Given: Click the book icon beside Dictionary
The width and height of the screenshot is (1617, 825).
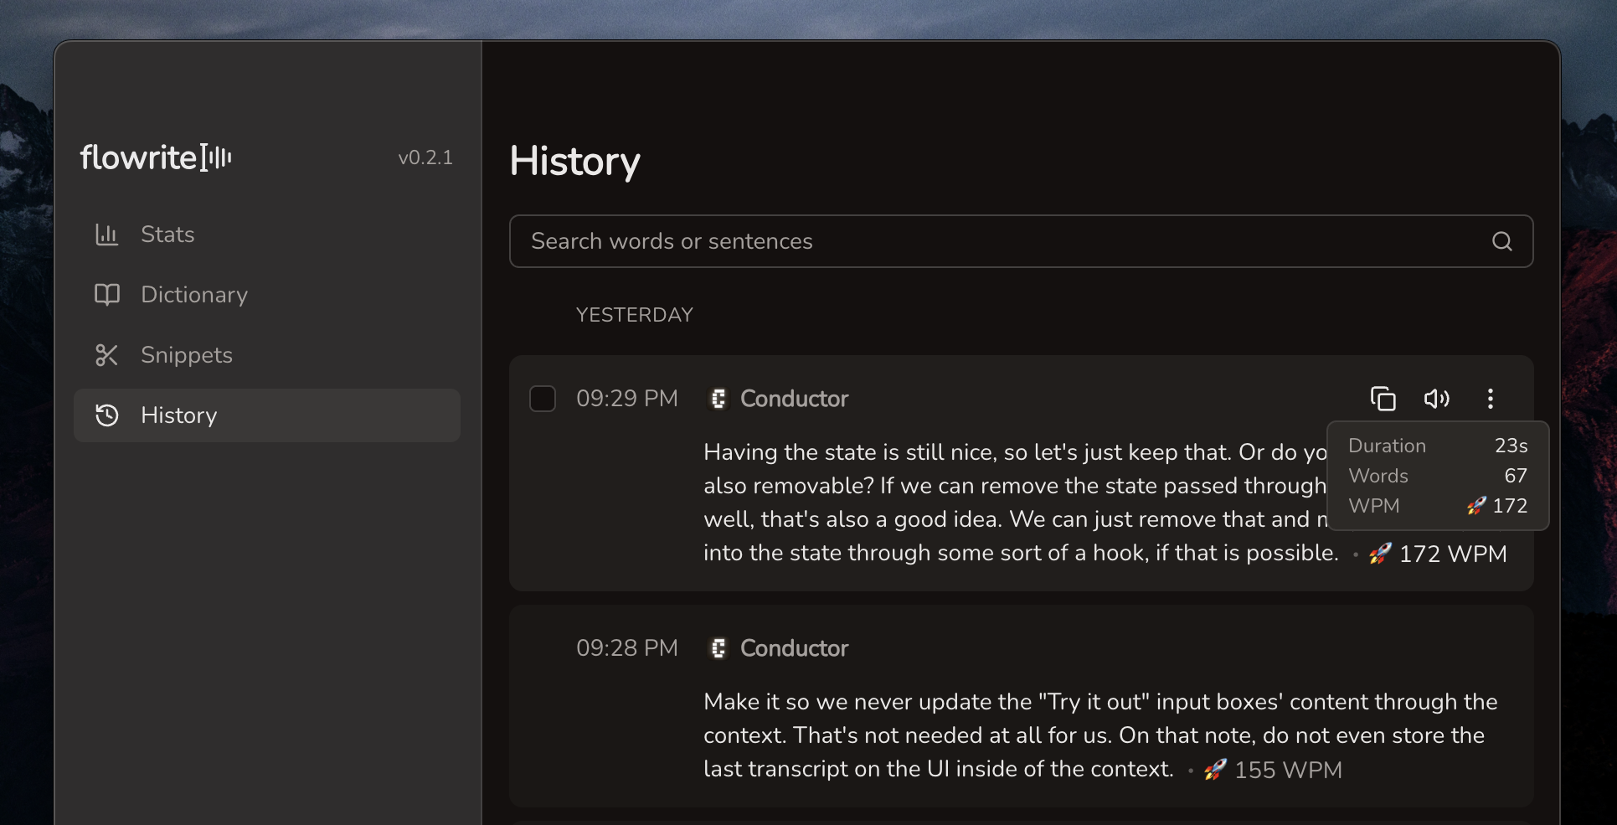Looking at the screenshot, I should [106, 294].
